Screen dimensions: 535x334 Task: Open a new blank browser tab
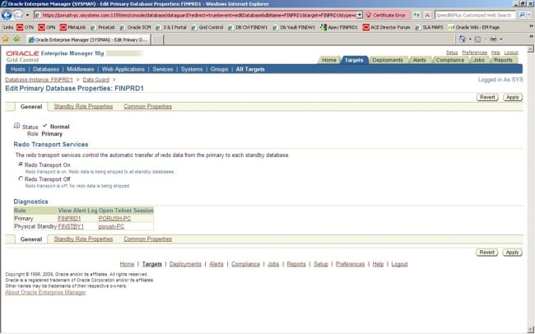tap(157, 40)
